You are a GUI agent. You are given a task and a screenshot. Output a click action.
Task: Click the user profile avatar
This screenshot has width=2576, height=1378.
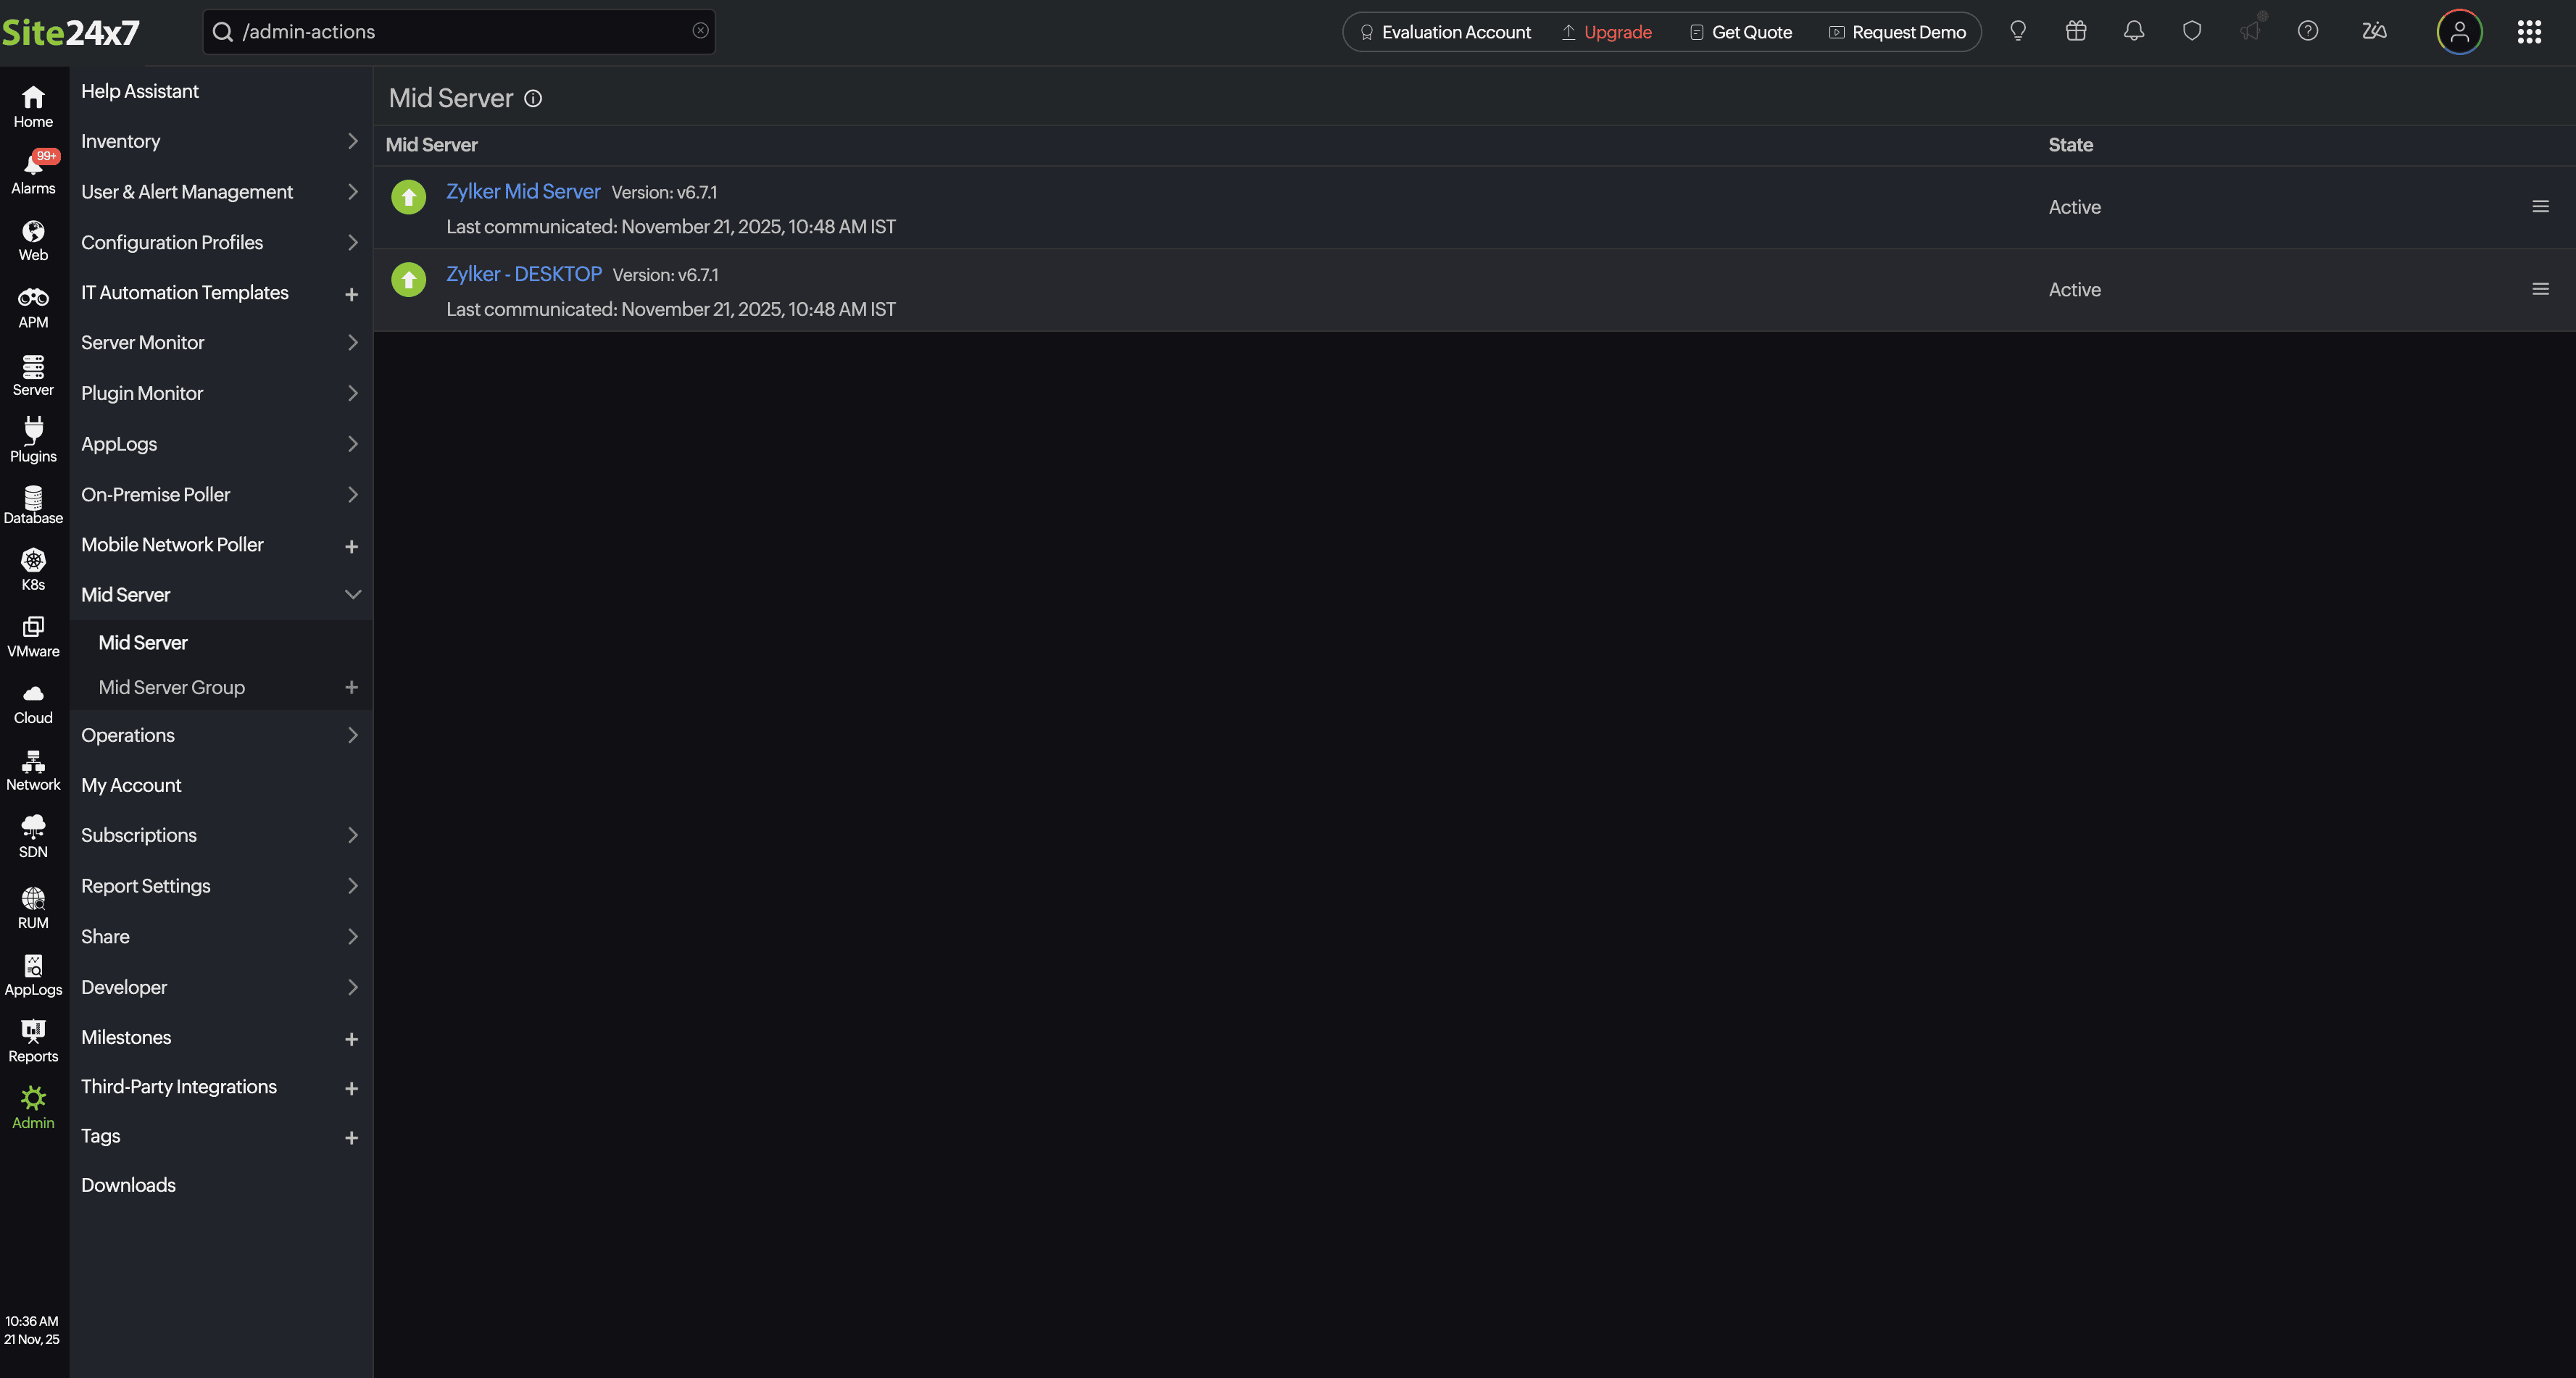(2459, 31)
